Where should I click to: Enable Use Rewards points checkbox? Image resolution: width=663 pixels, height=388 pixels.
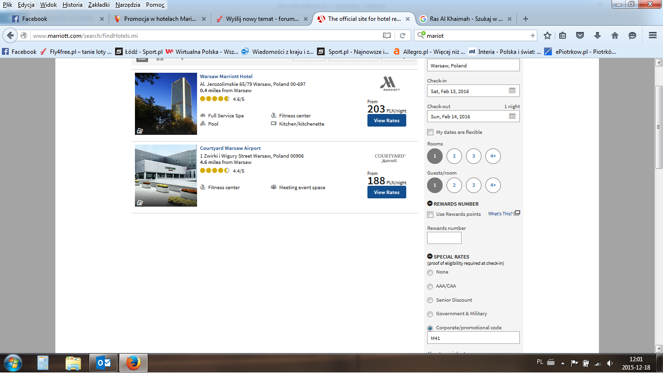[430, 214]
